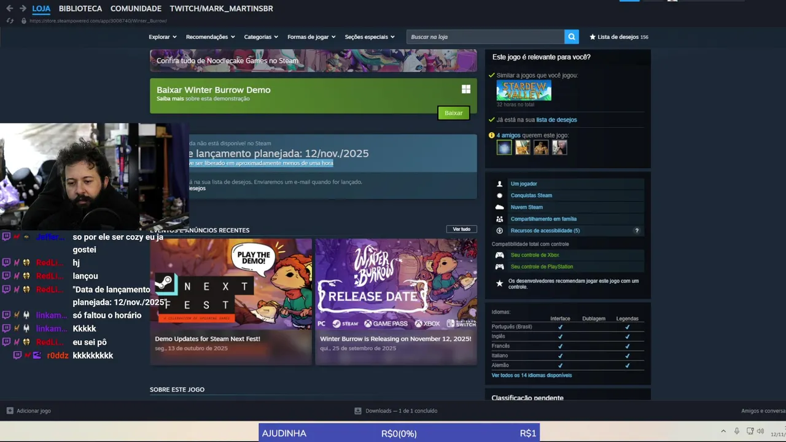The image size is (786, 442).
Task: Click Seu controle de PlayStation link
Action: click(x=542, y=266)
